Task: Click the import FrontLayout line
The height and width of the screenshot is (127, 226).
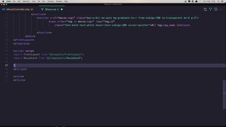Action: (49, 54)
